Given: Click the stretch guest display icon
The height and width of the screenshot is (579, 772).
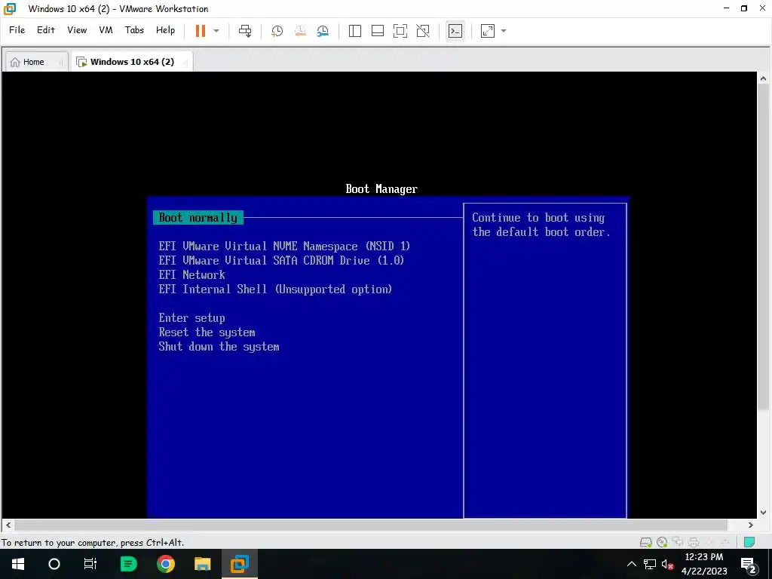Looking at the screenshot, I should point(488,30).
